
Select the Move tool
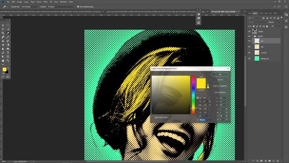pyautogui.click(x=3, y=25)
